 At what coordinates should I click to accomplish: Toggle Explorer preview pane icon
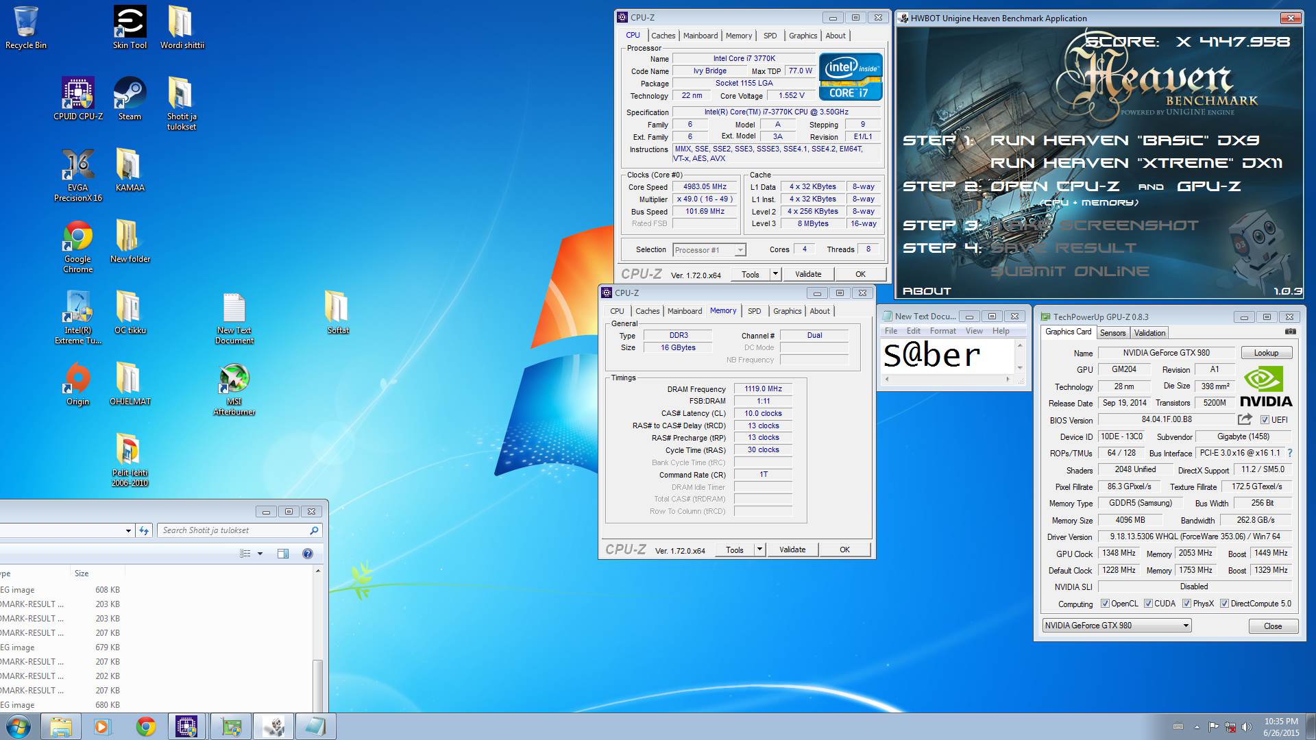click(283, 554)
